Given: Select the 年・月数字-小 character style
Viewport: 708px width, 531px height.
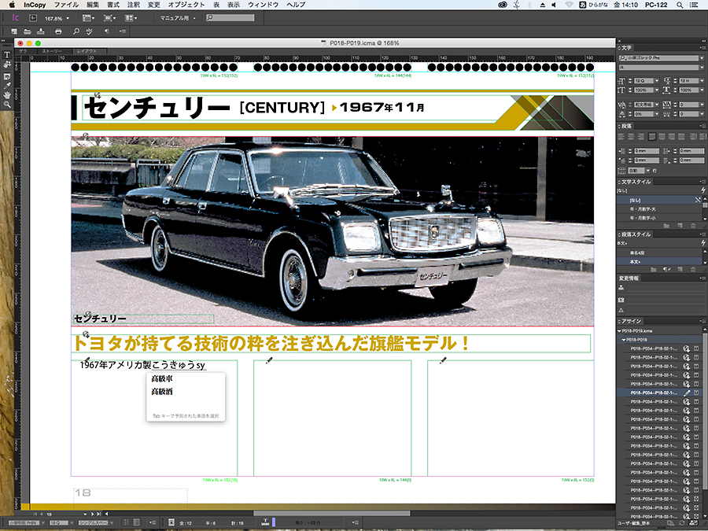Looking at the screenshot, I should [x=661, y=218].
